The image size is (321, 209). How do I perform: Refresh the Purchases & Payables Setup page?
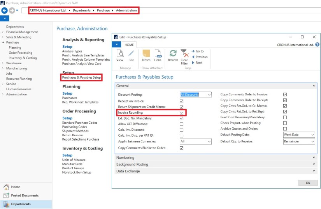click(x=173, y=55)
